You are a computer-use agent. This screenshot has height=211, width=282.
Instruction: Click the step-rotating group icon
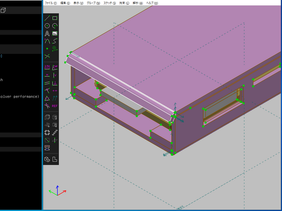point(47,132)
